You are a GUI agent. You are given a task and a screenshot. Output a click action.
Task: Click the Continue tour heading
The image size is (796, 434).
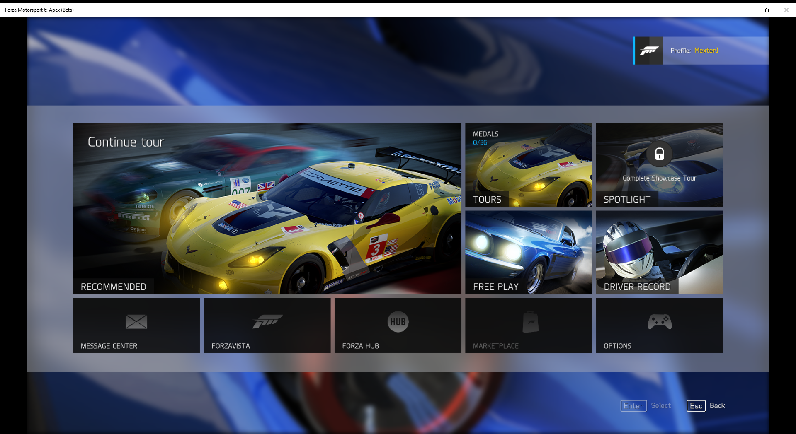(126, 142)
